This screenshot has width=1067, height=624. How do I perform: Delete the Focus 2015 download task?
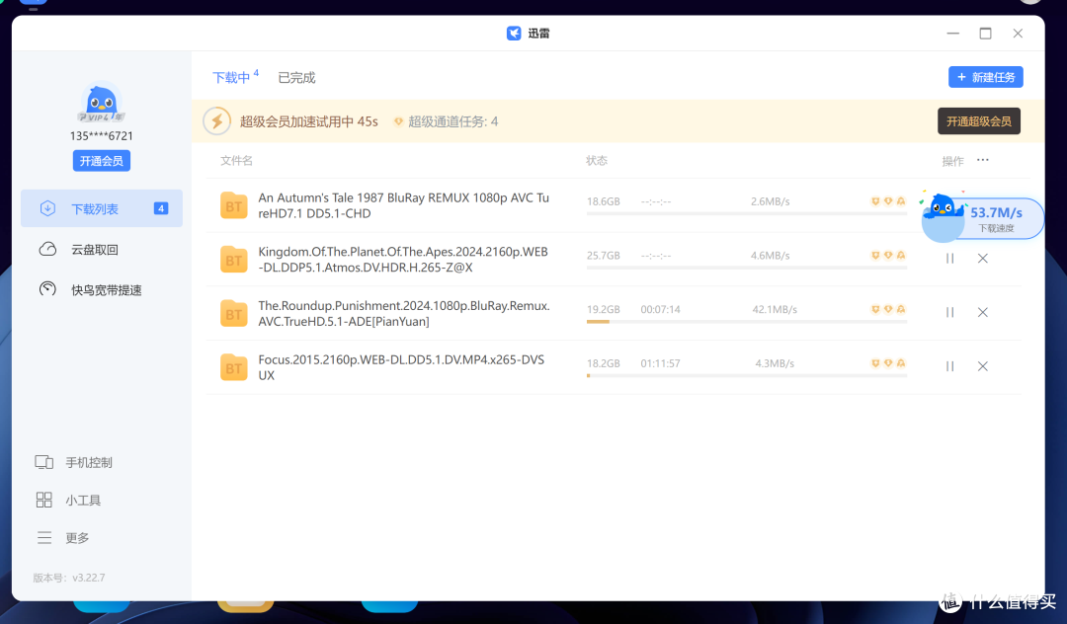[x=983, y=366]
